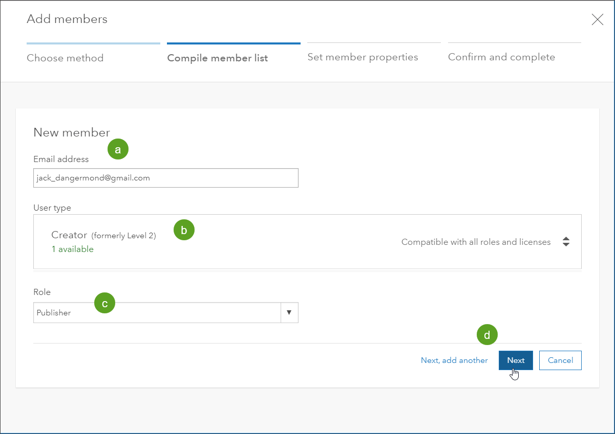Click the Cancel button

click(x=560, y=360)
